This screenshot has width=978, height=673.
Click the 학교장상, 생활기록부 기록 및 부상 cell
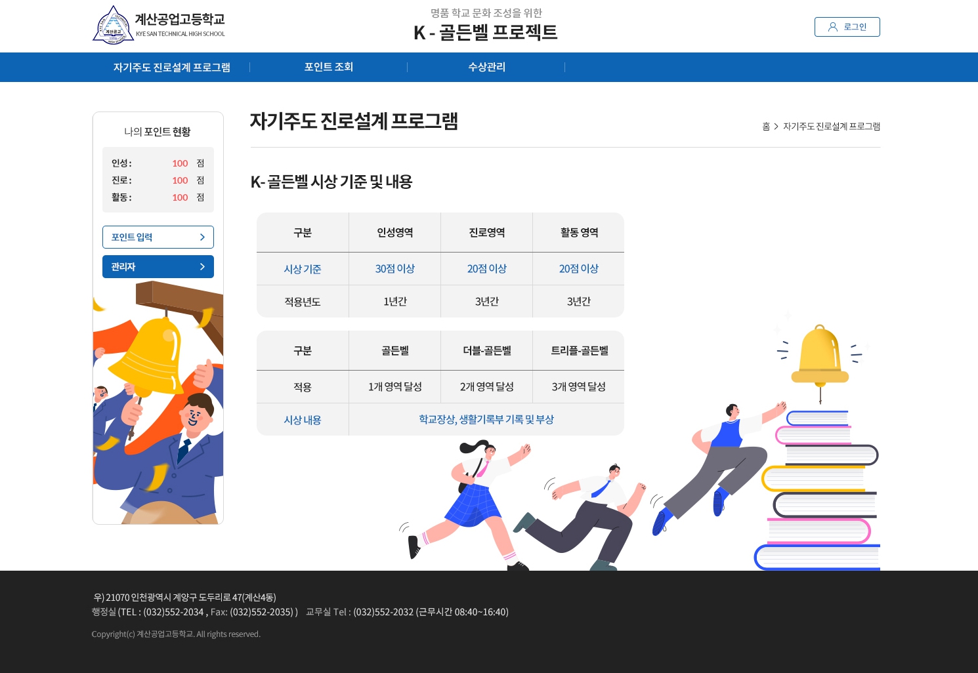pos(486,419)
